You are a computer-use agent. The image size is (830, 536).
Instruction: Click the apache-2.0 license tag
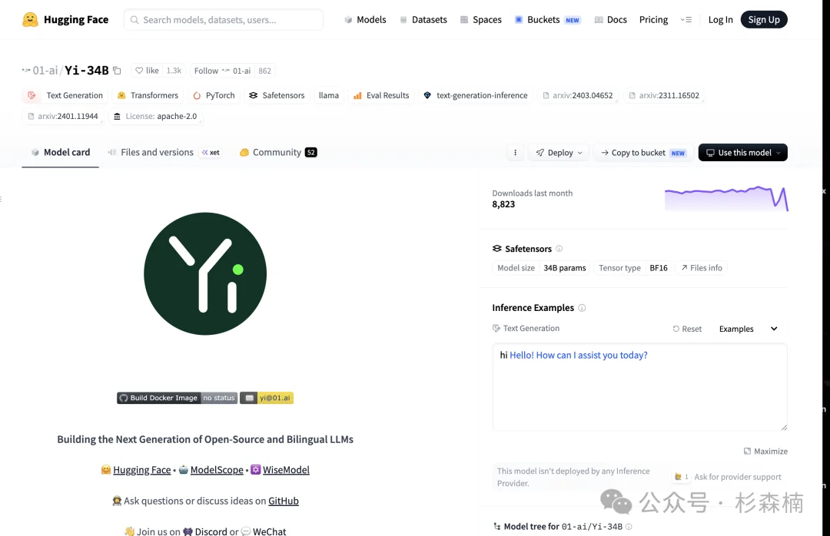155,116
